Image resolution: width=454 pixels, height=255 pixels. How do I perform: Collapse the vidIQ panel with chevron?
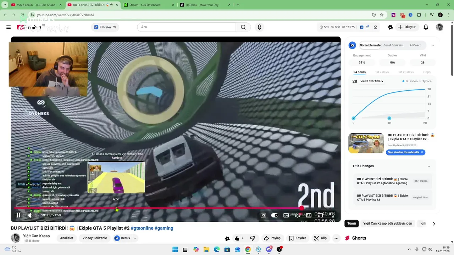[432, 45]
